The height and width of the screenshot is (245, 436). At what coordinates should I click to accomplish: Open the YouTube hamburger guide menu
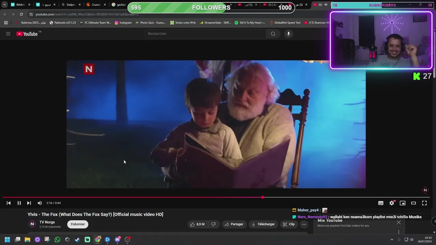[8, 34]
